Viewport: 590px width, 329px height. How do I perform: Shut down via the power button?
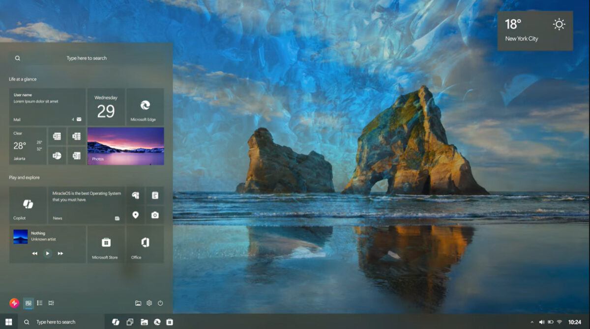(161, 303)
